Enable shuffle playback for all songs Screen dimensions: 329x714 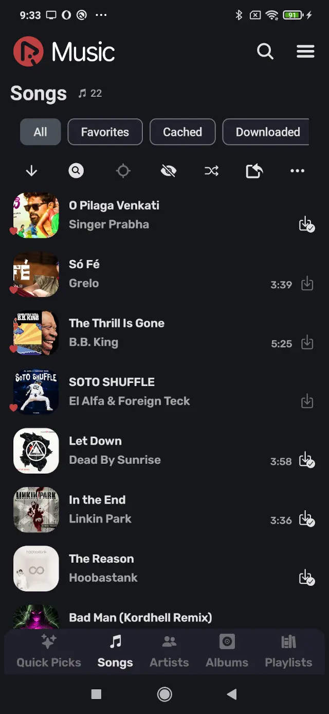211,170
